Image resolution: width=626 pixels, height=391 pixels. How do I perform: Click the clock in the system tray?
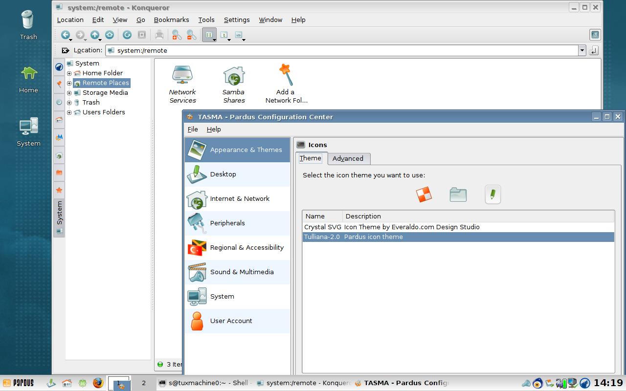click(x=608, y=383)
